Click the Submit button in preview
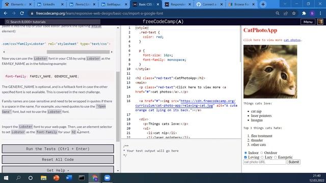Screen dimensions: 326x183 click(293, 162)
